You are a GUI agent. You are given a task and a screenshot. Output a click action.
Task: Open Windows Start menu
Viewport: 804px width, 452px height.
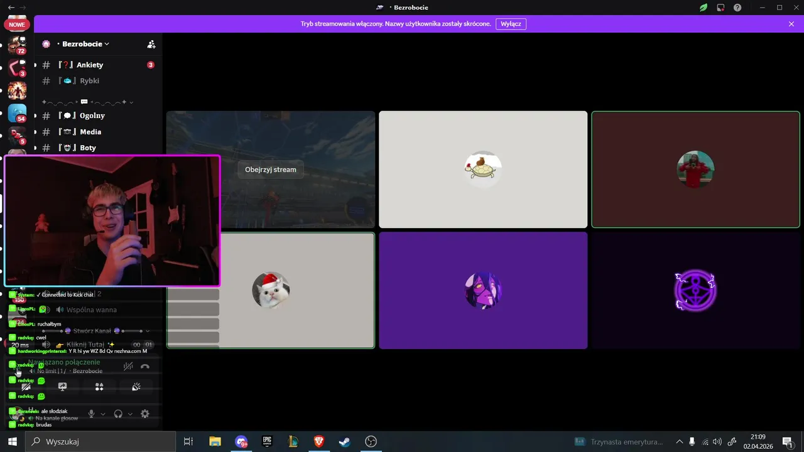click(x=13, y=442)
